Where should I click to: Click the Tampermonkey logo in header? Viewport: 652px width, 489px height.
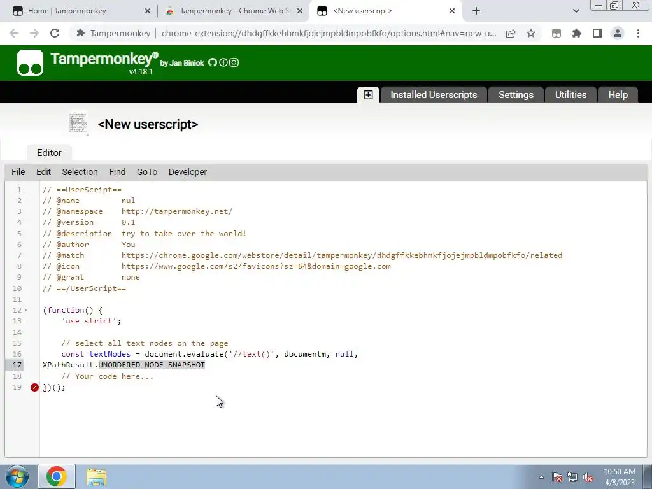(x=30, y=63)
